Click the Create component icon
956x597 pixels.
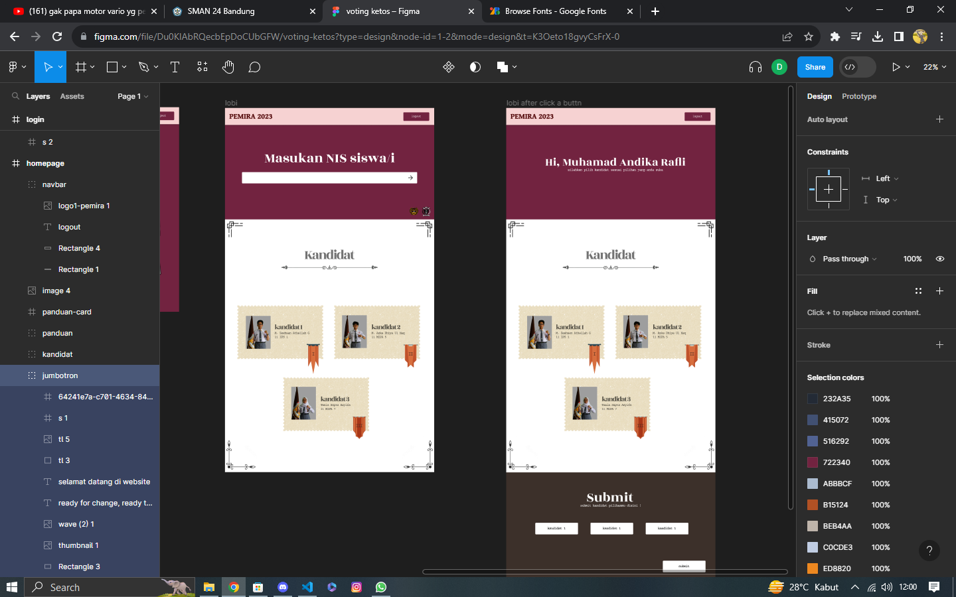pyautogui.click(x=449, y=67)
